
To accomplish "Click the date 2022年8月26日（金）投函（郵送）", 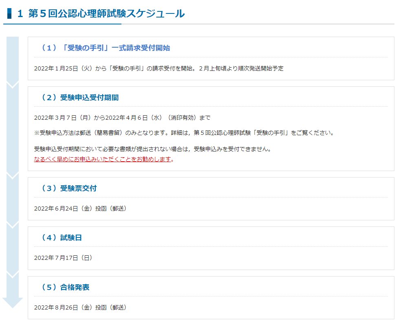I will [80, 307].
